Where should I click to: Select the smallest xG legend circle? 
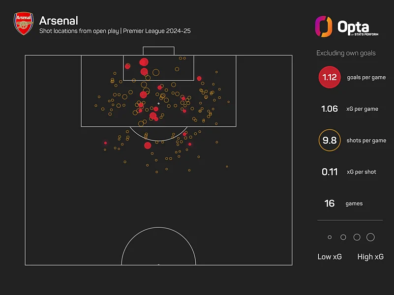pos(330,237)
